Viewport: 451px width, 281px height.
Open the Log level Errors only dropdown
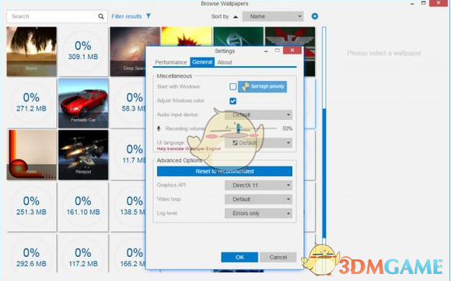point(258,213)
